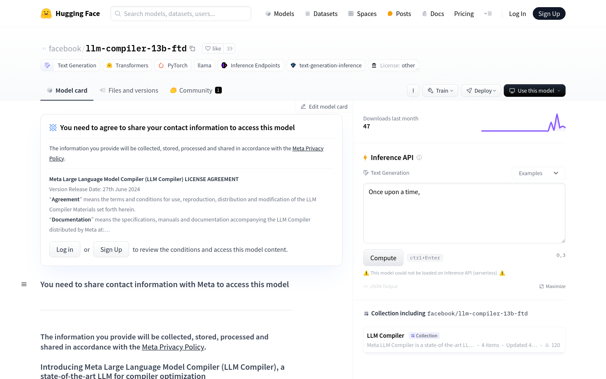
Task: Open the Pricing page
Action: [x=464, y=13]
